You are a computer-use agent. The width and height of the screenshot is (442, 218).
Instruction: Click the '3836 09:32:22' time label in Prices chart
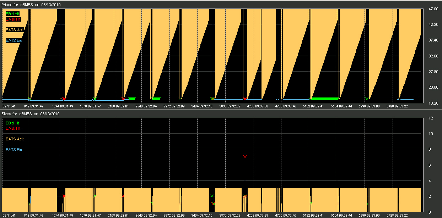230,106
